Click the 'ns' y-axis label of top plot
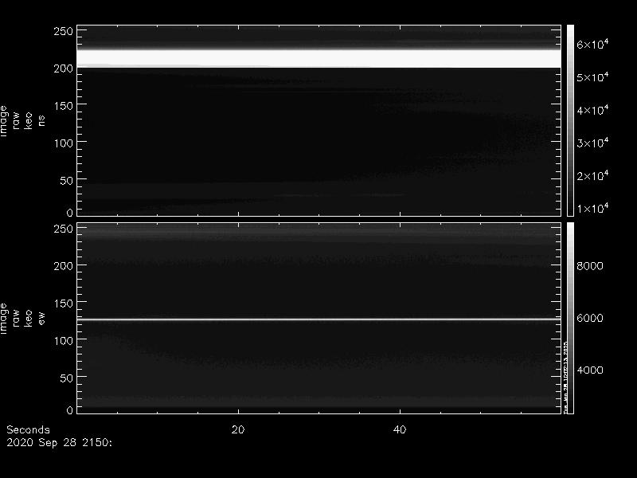Viewport: 637px width, 478px height. [x=41, y=119]
